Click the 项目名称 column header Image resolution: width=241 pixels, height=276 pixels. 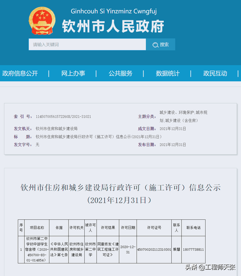[x=37, y=228]
